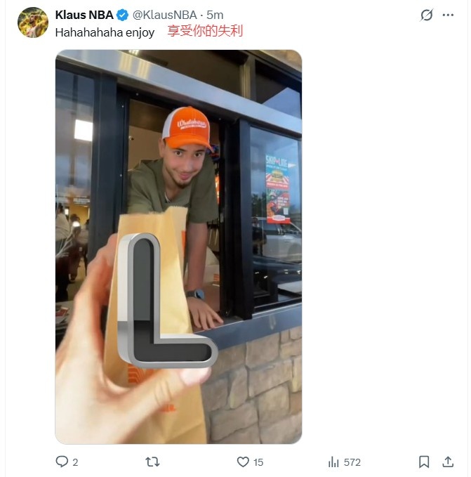View tweet analytics bar chart icon
Screen dimensions: 471x477
[x=333, y=462]
